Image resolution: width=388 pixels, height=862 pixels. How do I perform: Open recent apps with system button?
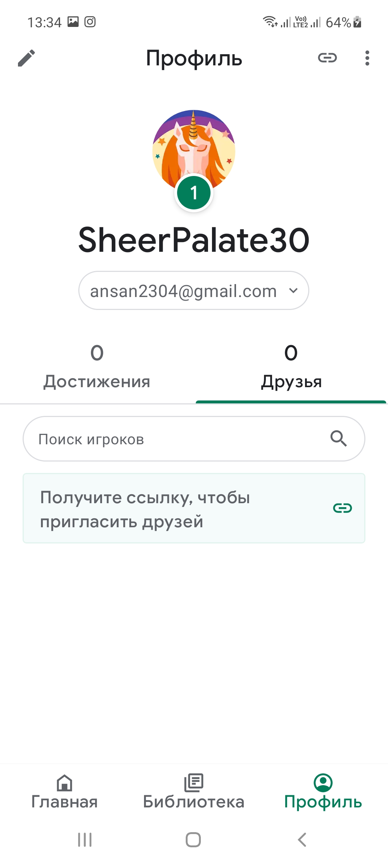(x=85, y=840)
